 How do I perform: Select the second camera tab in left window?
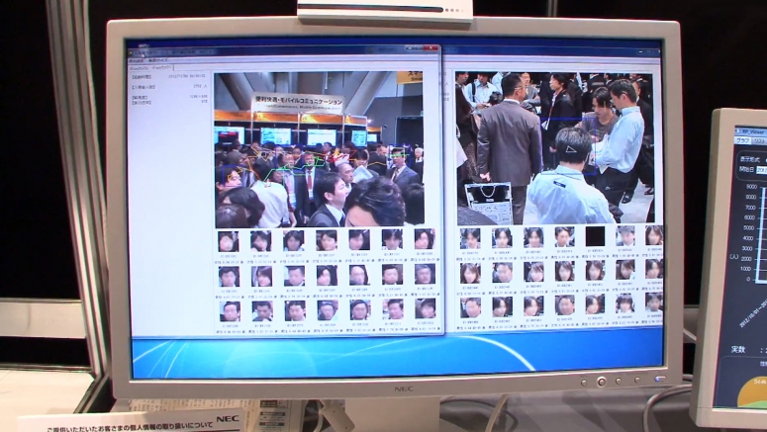(161, 67)
